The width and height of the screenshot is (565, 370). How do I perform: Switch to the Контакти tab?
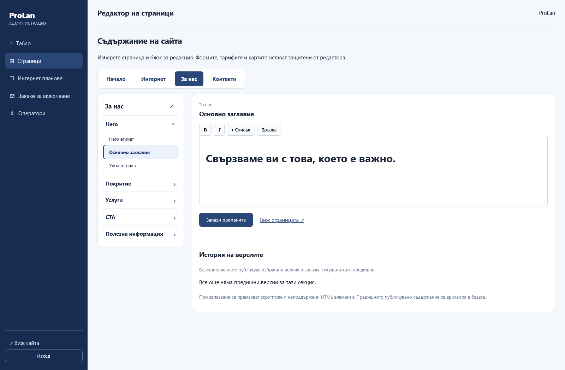224,79
